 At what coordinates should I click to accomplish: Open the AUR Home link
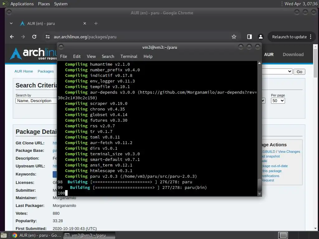(24, 71)
